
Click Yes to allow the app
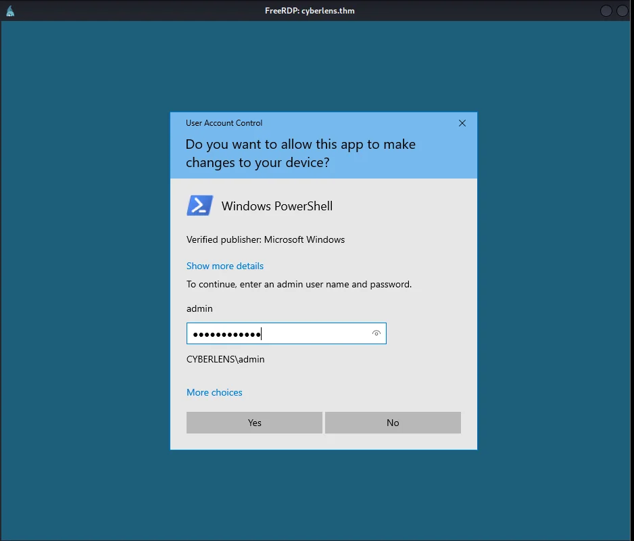(254, 422)
